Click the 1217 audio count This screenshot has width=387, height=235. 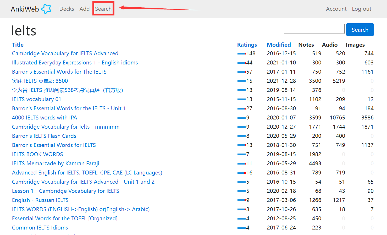coord(339,200)
